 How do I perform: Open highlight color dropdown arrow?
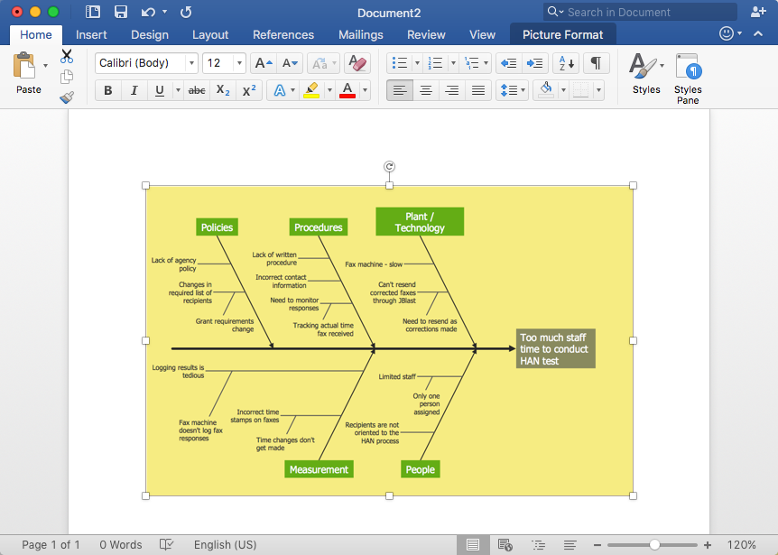[329, 90]
